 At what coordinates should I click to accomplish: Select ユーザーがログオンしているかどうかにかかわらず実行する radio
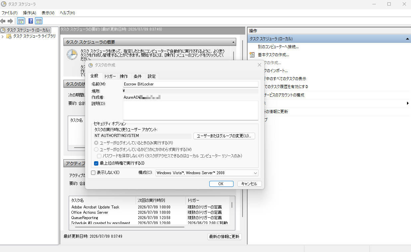[96, 149]
